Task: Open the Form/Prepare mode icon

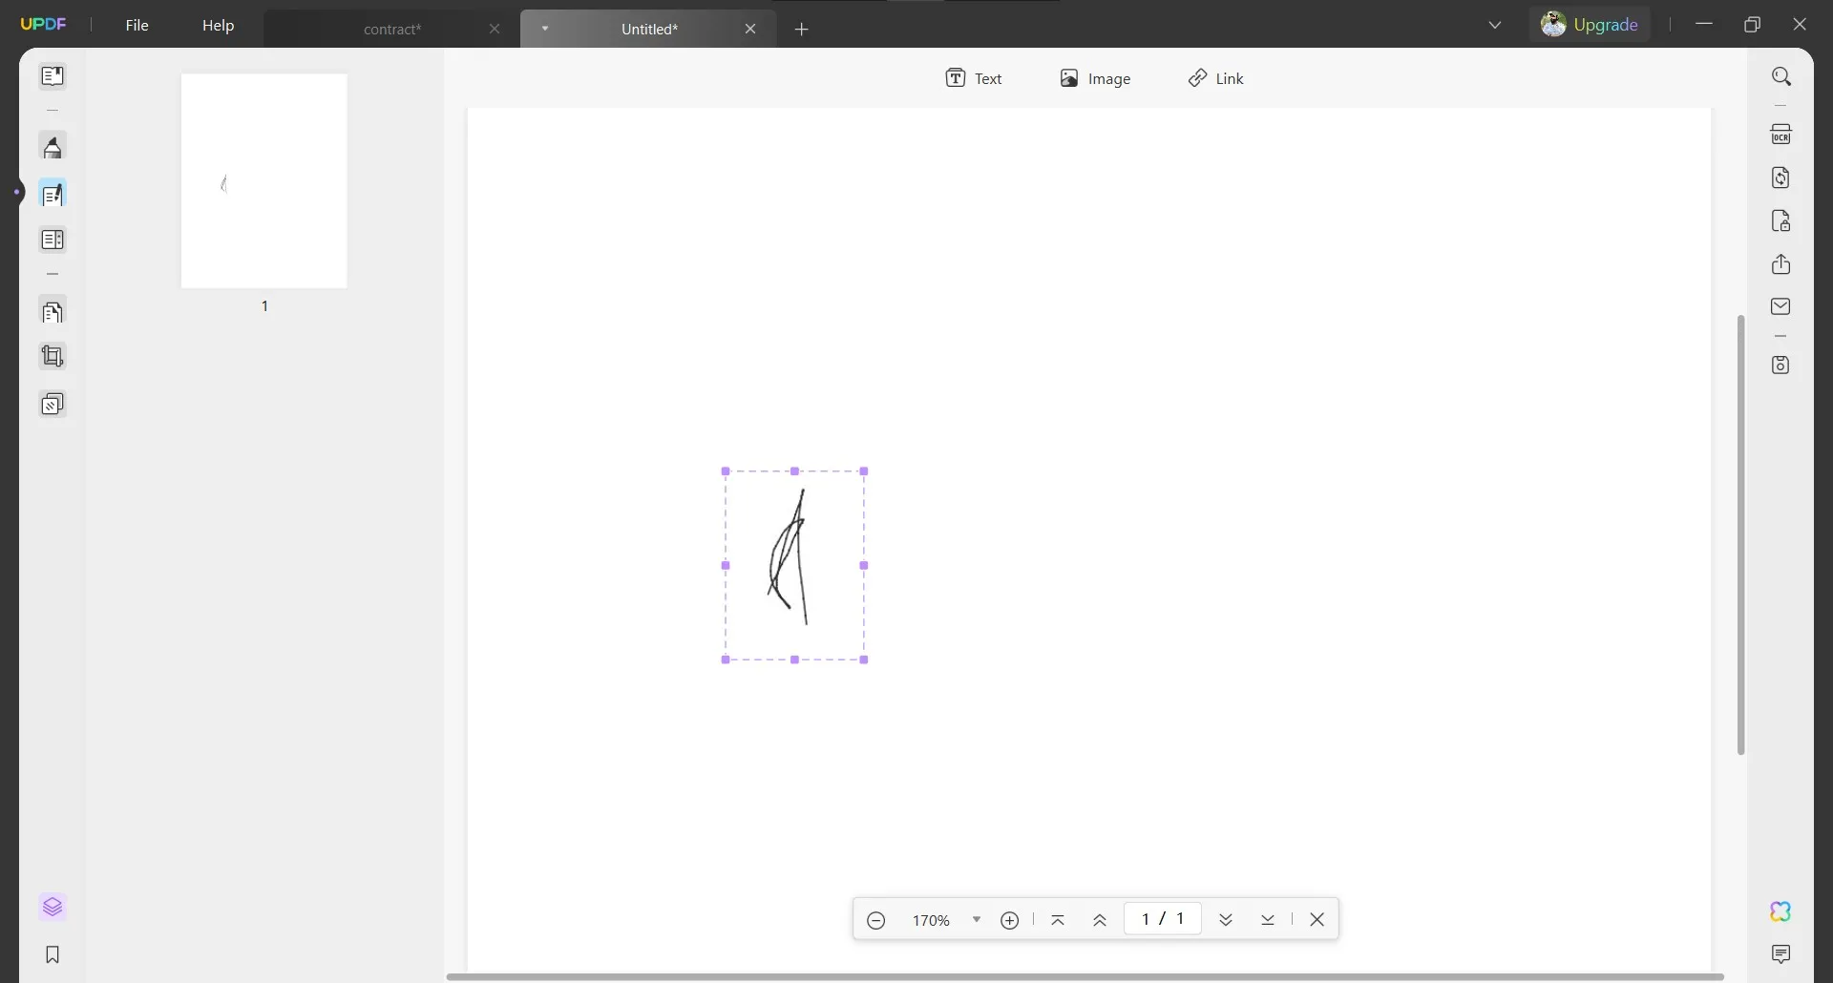Action: [53, 240]
